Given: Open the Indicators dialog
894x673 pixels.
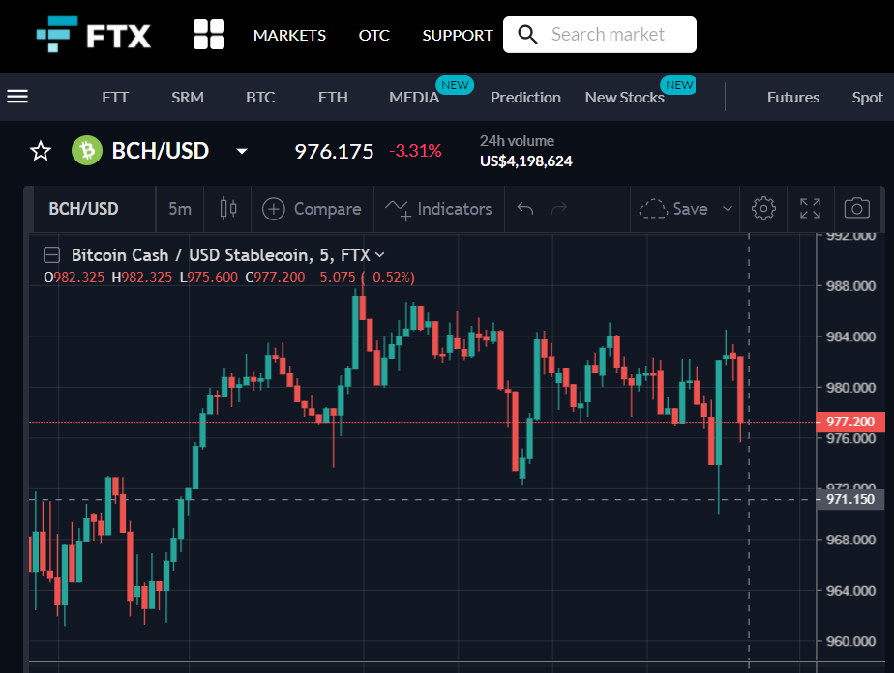Looking at the screenshot, I should click(x=438, y=209).
